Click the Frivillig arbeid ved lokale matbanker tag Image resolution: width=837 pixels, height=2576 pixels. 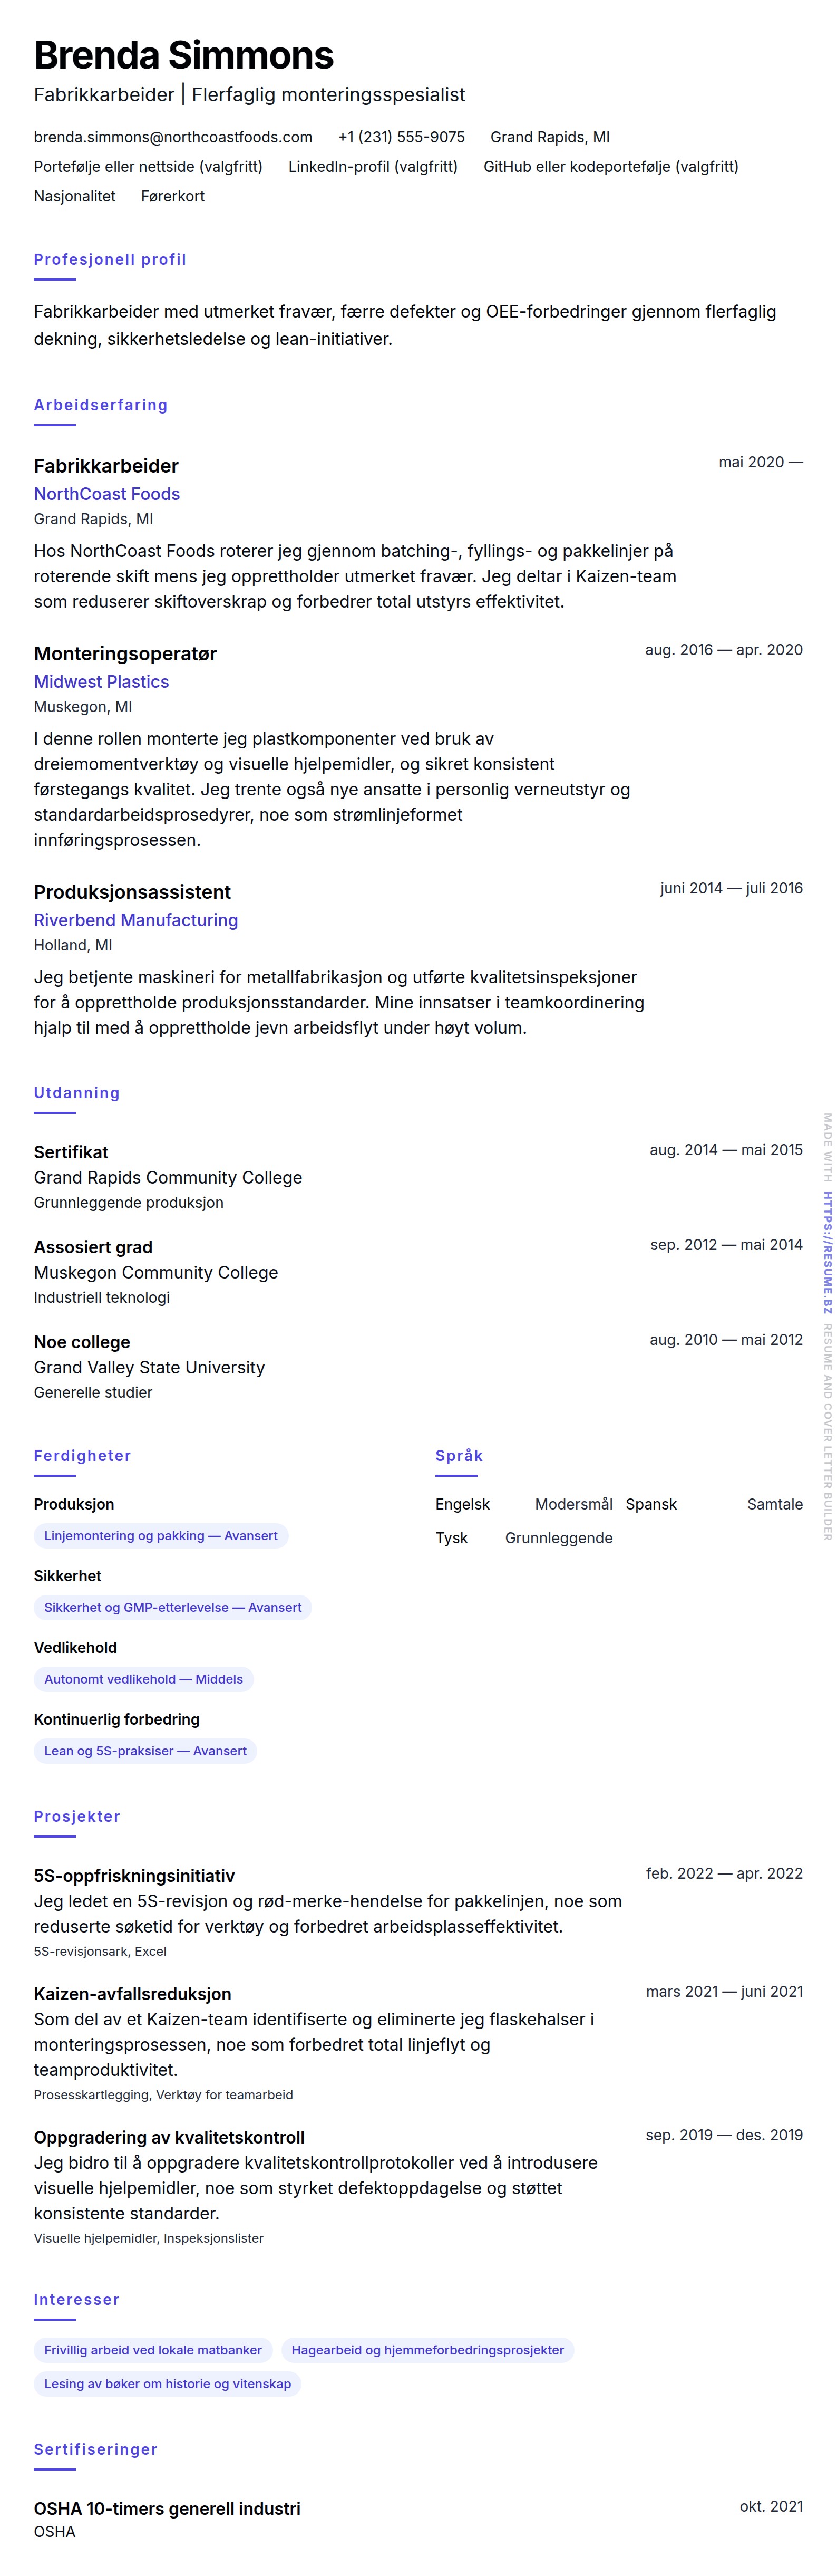click(x=153, y=2351)
